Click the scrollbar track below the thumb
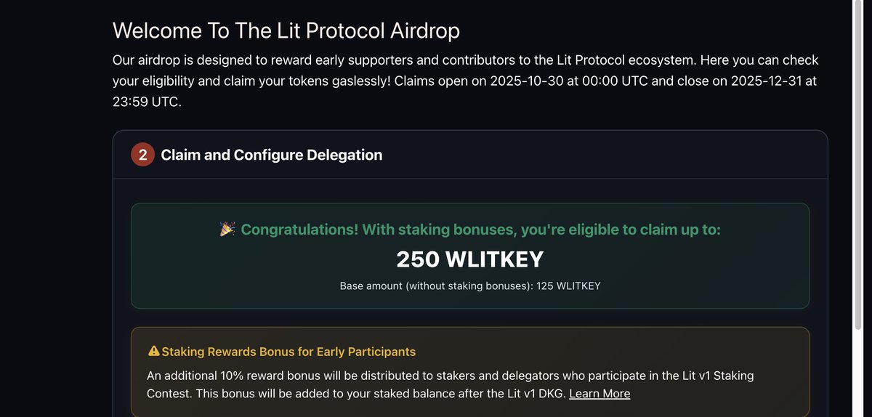 pos(859,371)
